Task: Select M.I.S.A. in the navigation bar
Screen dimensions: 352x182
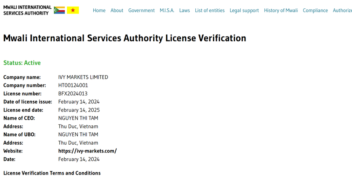Action: (x=167, y=11)
